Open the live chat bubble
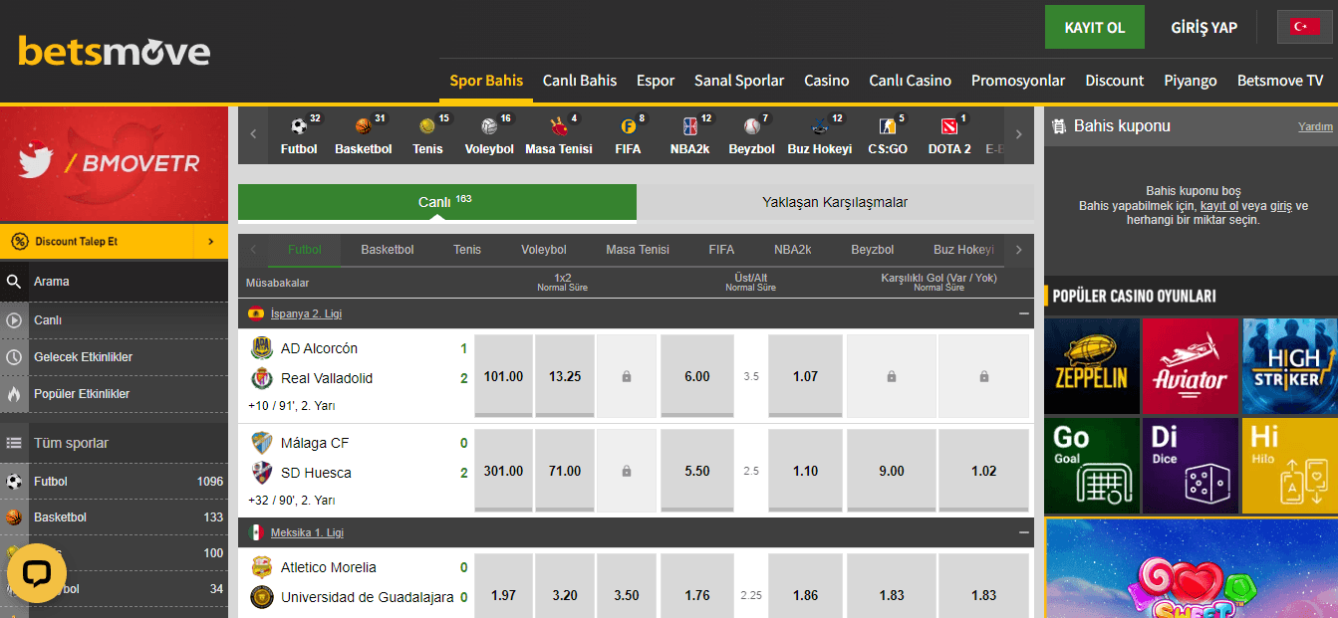1338x618 pixels. 37,573
